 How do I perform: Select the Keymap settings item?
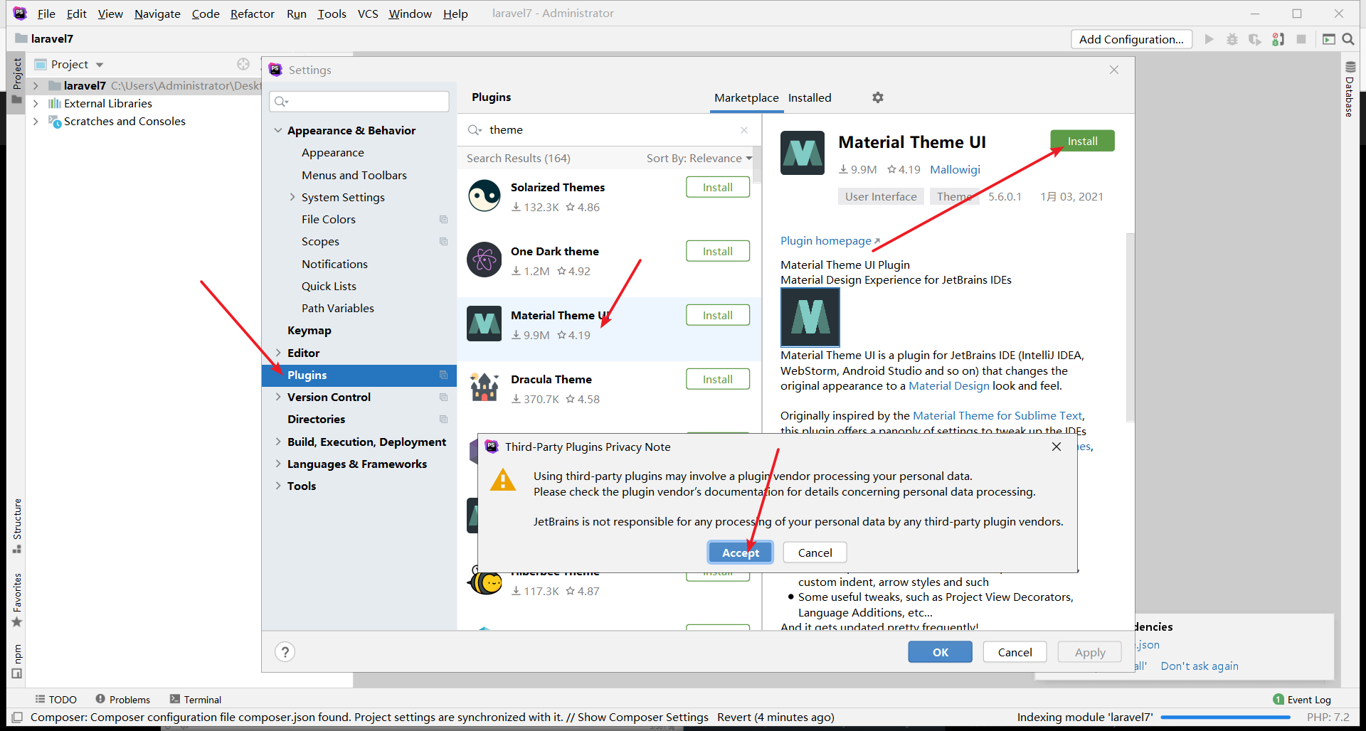(309, 330)
